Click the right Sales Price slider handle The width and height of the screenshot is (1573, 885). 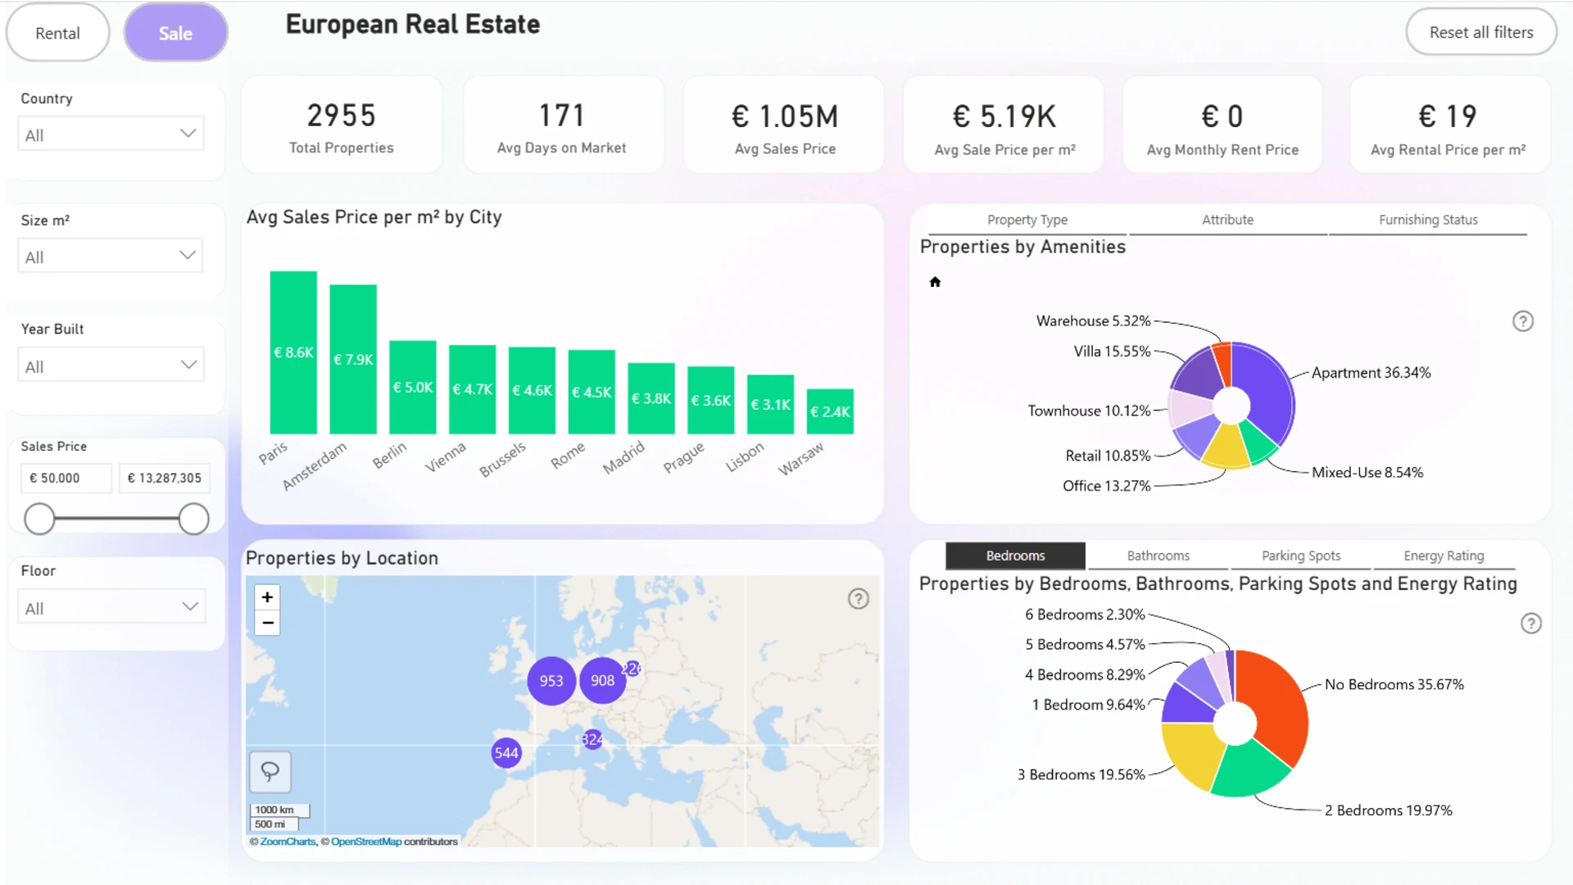[193, 519]
